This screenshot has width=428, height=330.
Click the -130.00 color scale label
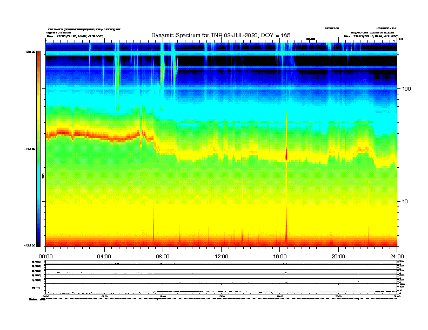coord(30,52)
